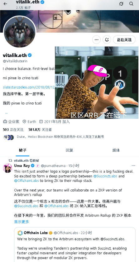Screen dimensions: 139x262
Task: Open the 503 正在关注 following list
Action: tap(13, 130)
